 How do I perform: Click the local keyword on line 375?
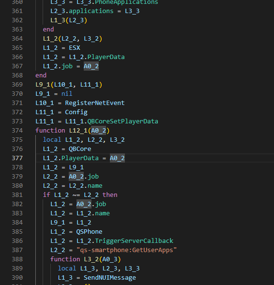pos(52,139)
